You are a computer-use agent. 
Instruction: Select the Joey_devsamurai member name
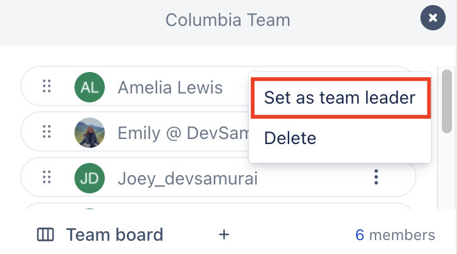[x=187, y=178]
